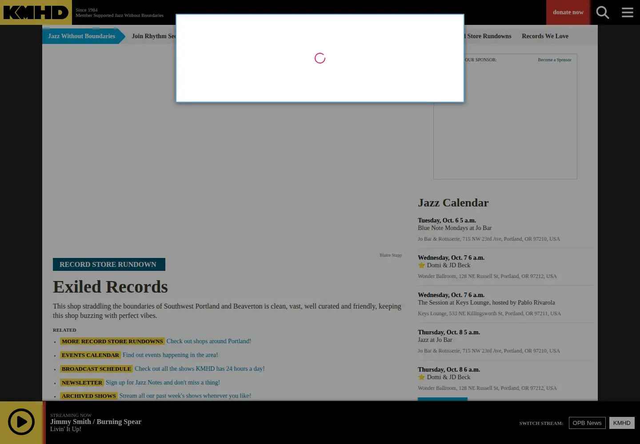
Task: Open the search magnifier icon
Action: coord(603,12)
